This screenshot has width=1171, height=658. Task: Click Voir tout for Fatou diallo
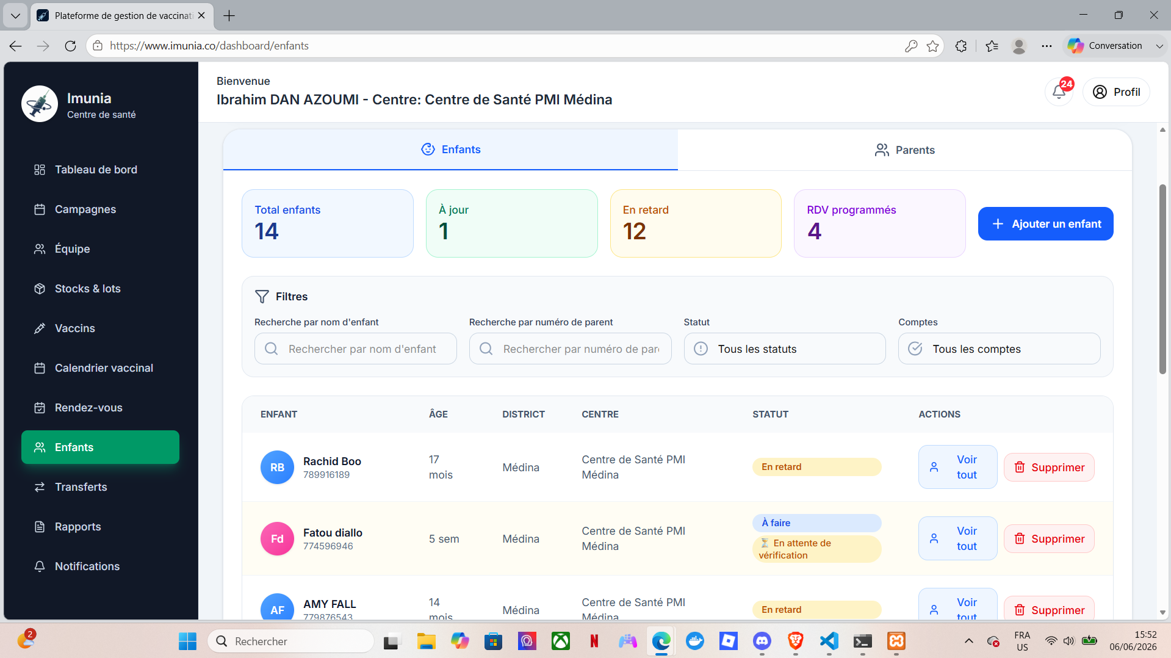957,538
